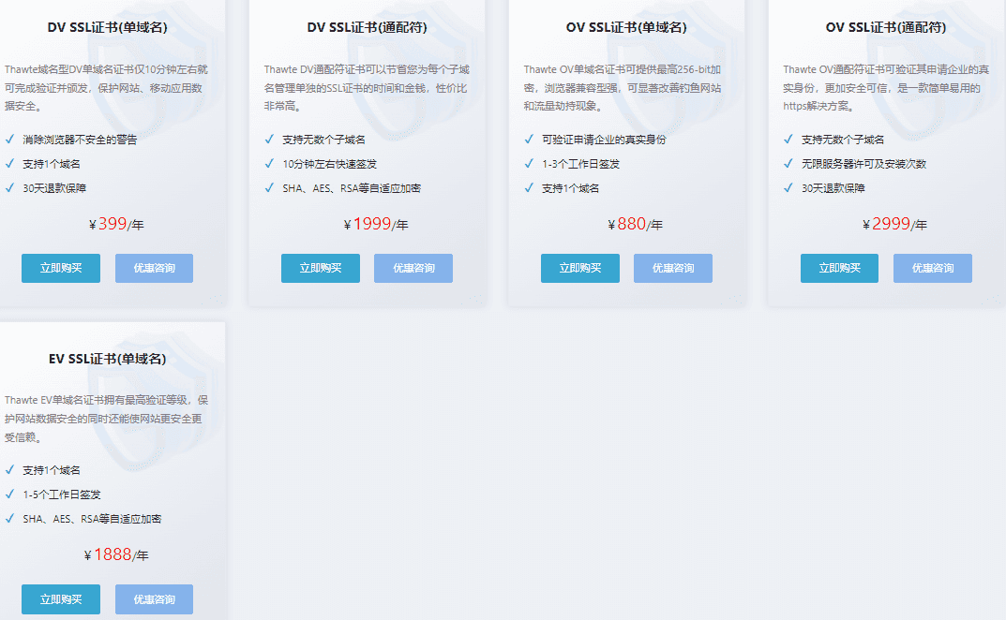
Task: Click 优惠咨询 for OV SSL通配符 certificate
Action: tap(933, 268)
